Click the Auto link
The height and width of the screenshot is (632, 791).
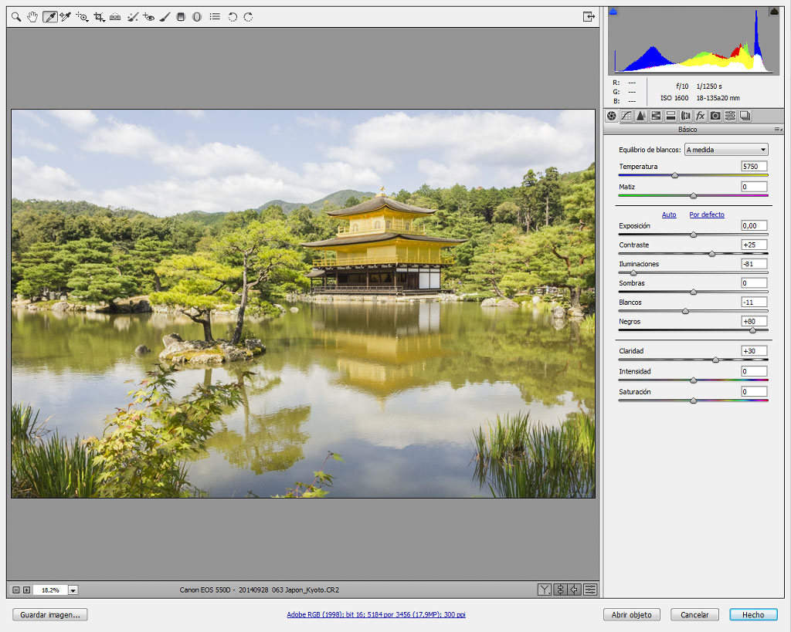[669, 215]
